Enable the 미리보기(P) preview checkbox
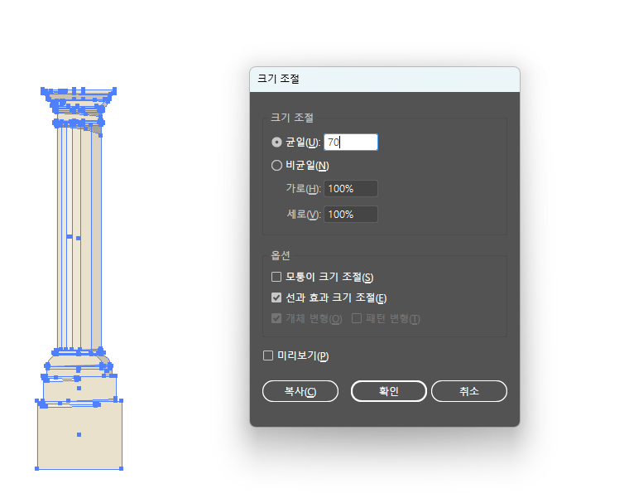624x503 pixels. 268,355
